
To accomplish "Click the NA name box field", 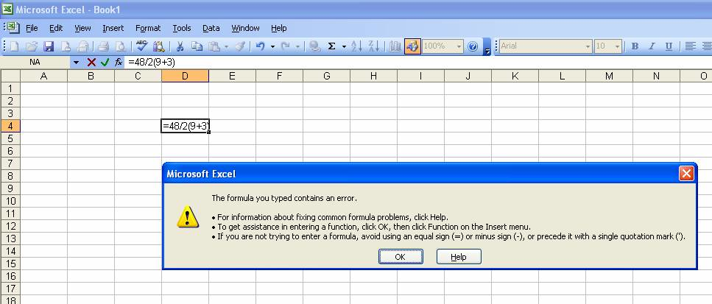I will pyautogui.click(x=35, y=62).
